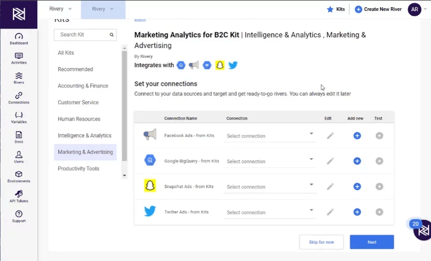Click Create New River

378,9
